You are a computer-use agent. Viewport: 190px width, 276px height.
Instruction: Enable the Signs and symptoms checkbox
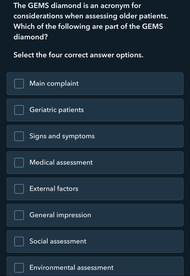[x=19, y=136]
